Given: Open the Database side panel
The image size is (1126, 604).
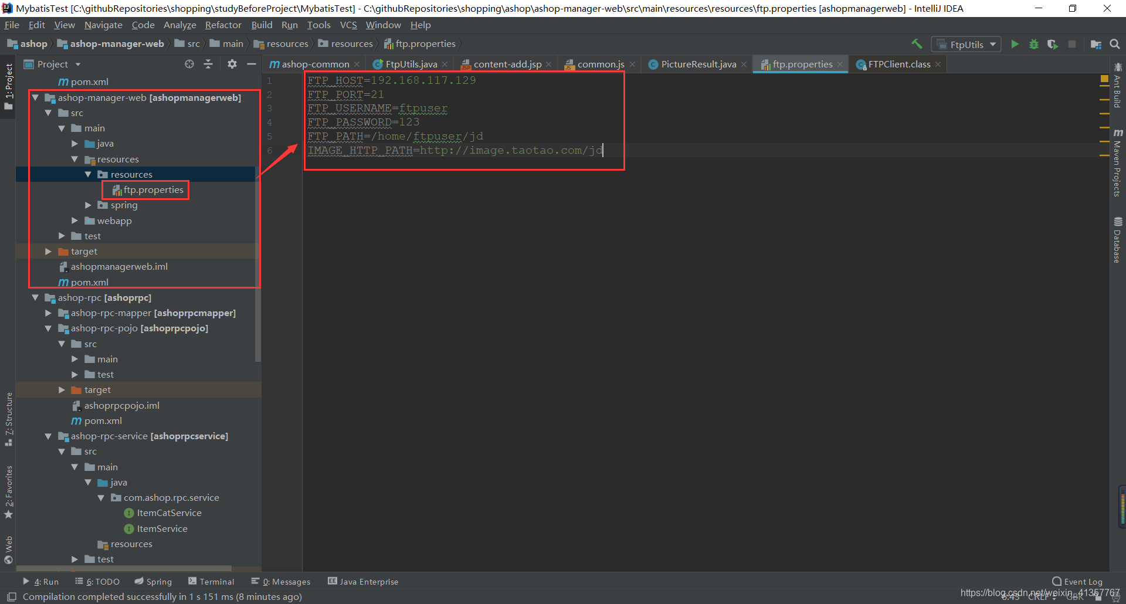Looking at the screenshot, I should pyautogui.click(x=1118, y=240).
